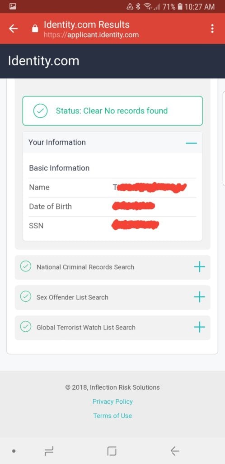
Task: Tap the Android back navigation button
Action: pos(175,451)
